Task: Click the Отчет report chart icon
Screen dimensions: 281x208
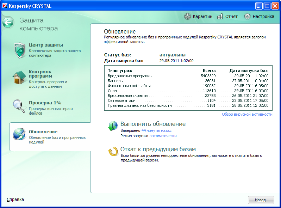Action: 220,17
